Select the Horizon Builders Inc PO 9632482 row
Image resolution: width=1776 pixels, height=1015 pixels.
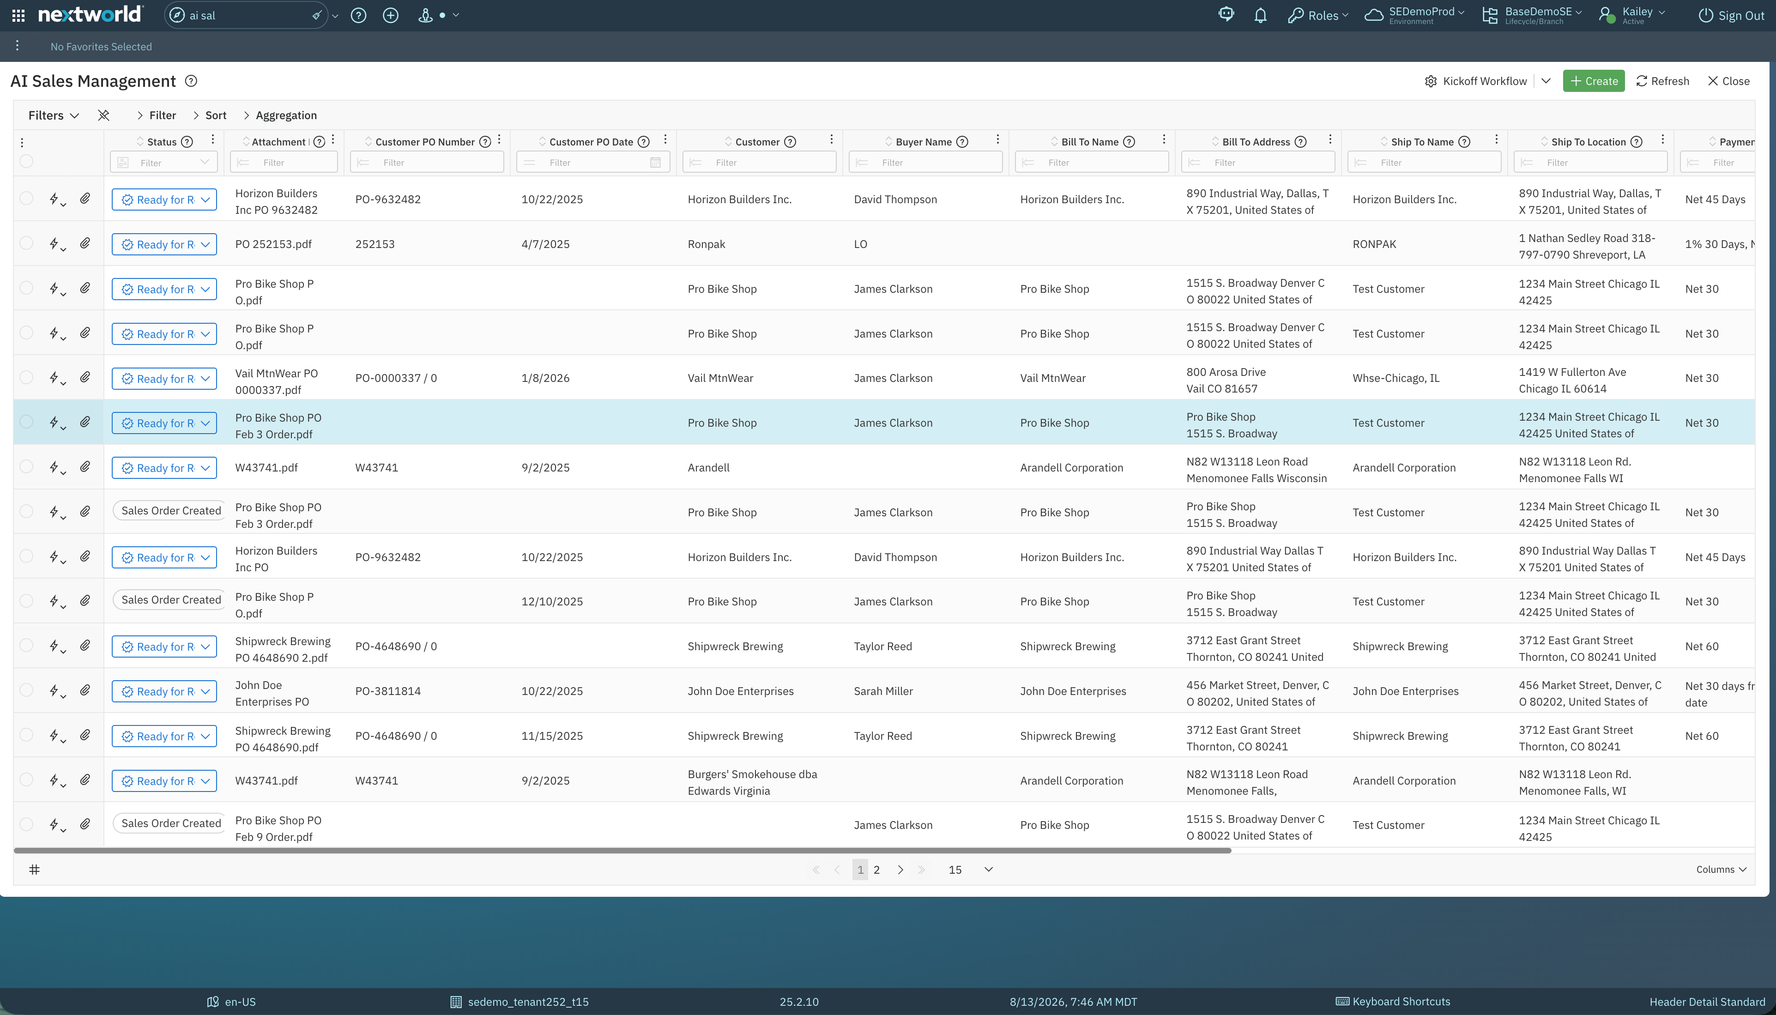click(x=26, y=198)
